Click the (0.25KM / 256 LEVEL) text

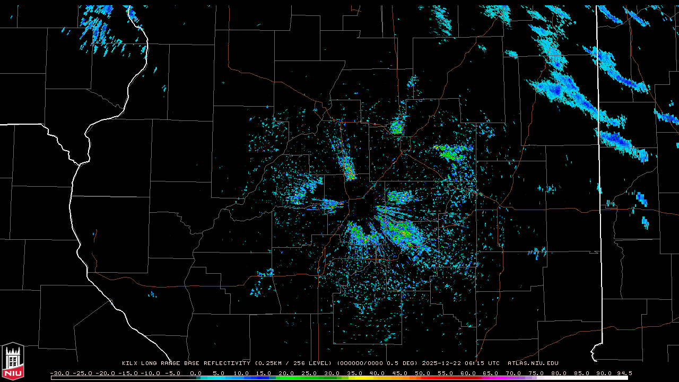click(293, 363)
